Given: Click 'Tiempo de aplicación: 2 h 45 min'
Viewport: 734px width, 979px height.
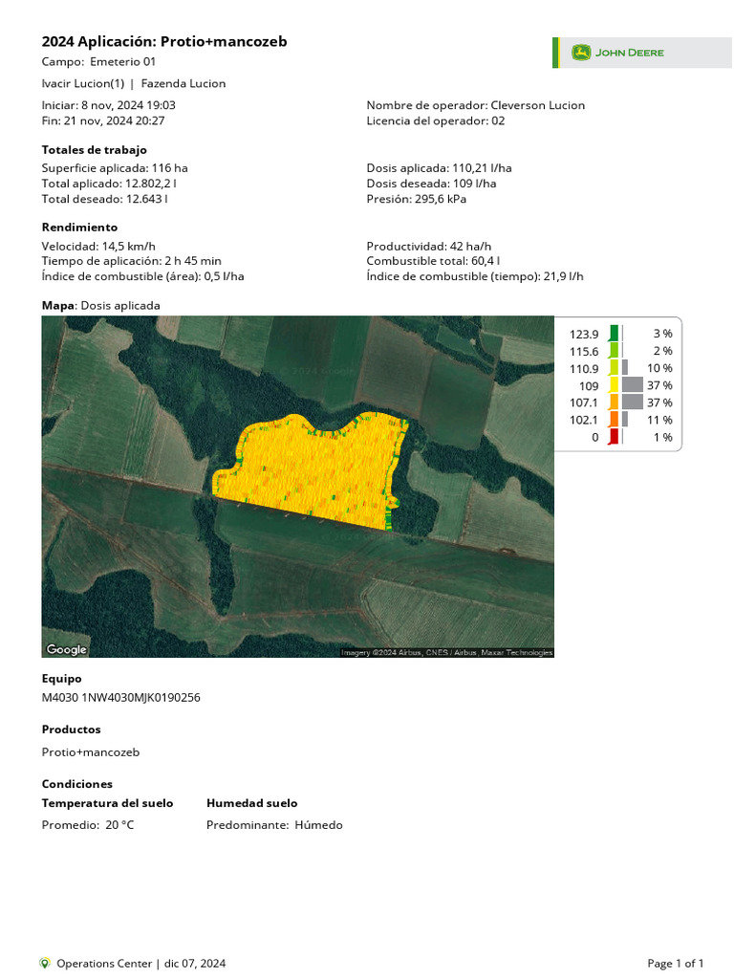Looking at the screenshot, I should [x=132, y=261].
